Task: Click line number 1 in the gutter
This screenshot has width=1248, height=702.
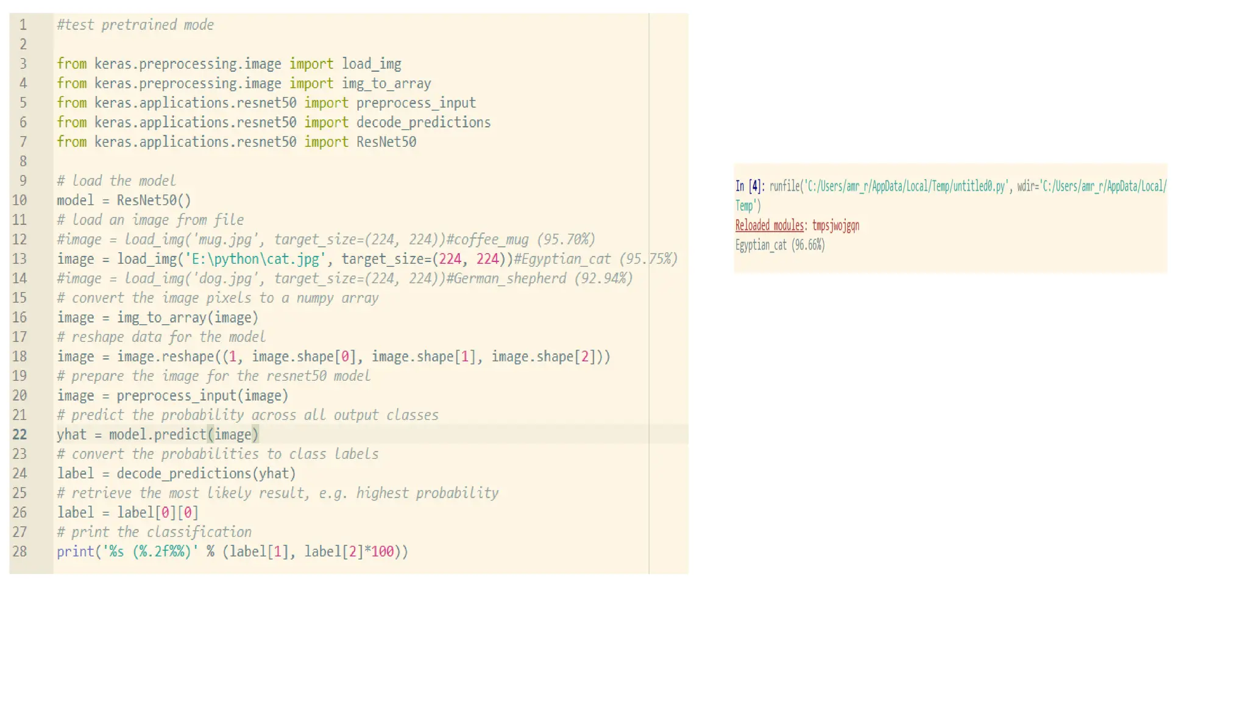Action: coord(23,25)
